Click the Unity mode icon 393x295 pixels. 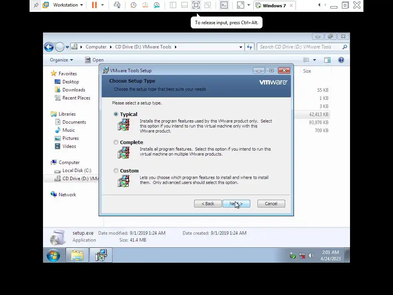click(x=208, y=5)
